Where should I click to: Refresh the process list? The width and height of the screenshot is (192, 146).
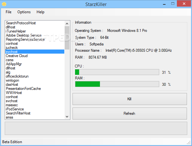click(130, 114)
